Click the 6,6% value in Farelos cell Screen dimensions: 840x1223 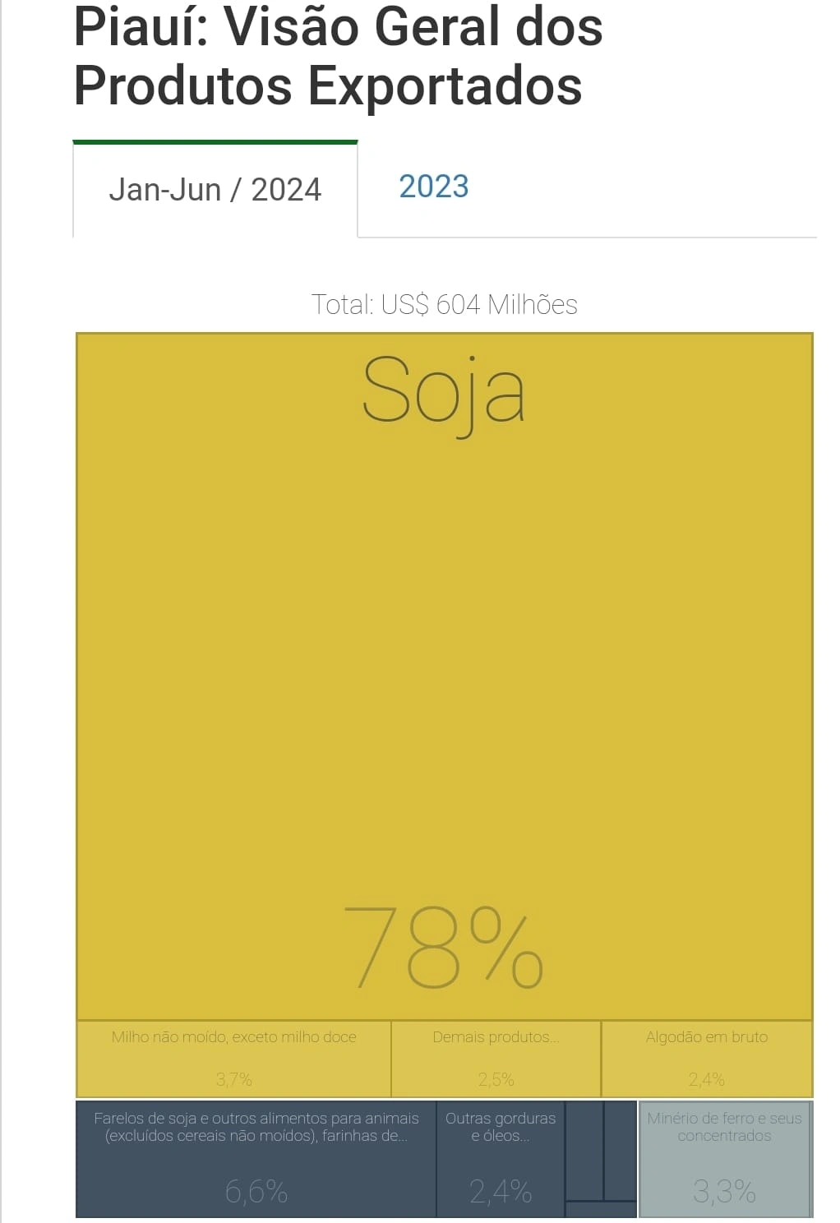pos(256,1191)
